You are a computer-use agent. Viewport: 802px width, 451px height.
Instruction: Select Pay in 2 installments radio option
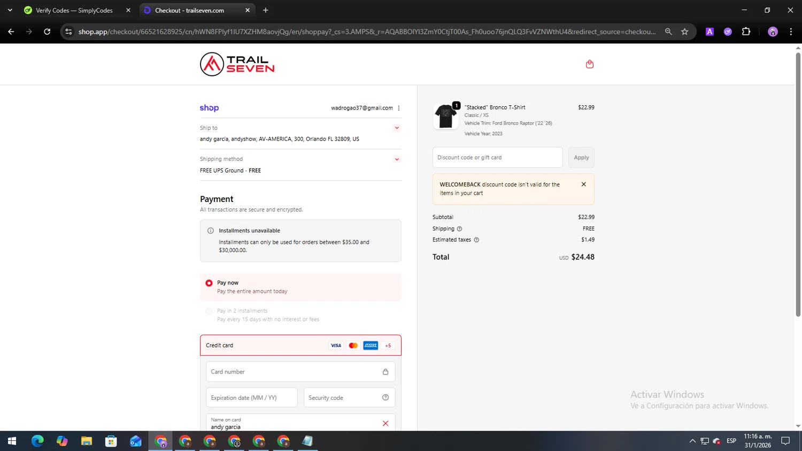209,311
